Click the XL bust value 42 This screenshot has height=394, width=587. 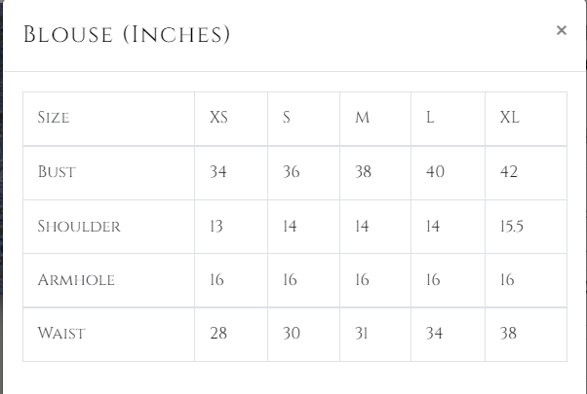pyautogui.click(x=509, y=172)
